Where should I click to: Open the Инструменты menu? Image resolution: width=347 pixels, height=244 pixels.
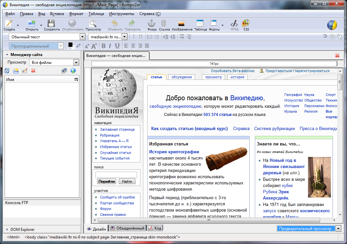121,14
